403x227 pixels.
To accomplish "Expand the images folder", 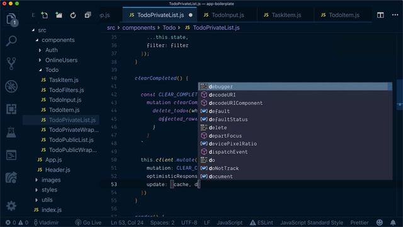I will 37,180.
